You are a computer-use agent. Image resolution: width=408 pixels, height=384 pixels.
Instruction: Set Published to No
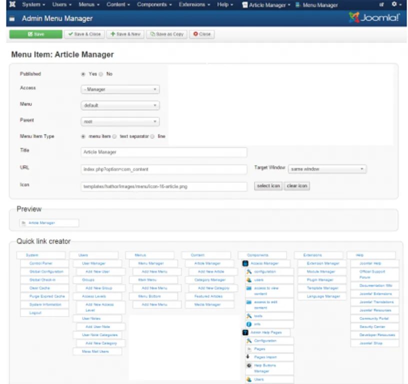(x=101, y=74)
